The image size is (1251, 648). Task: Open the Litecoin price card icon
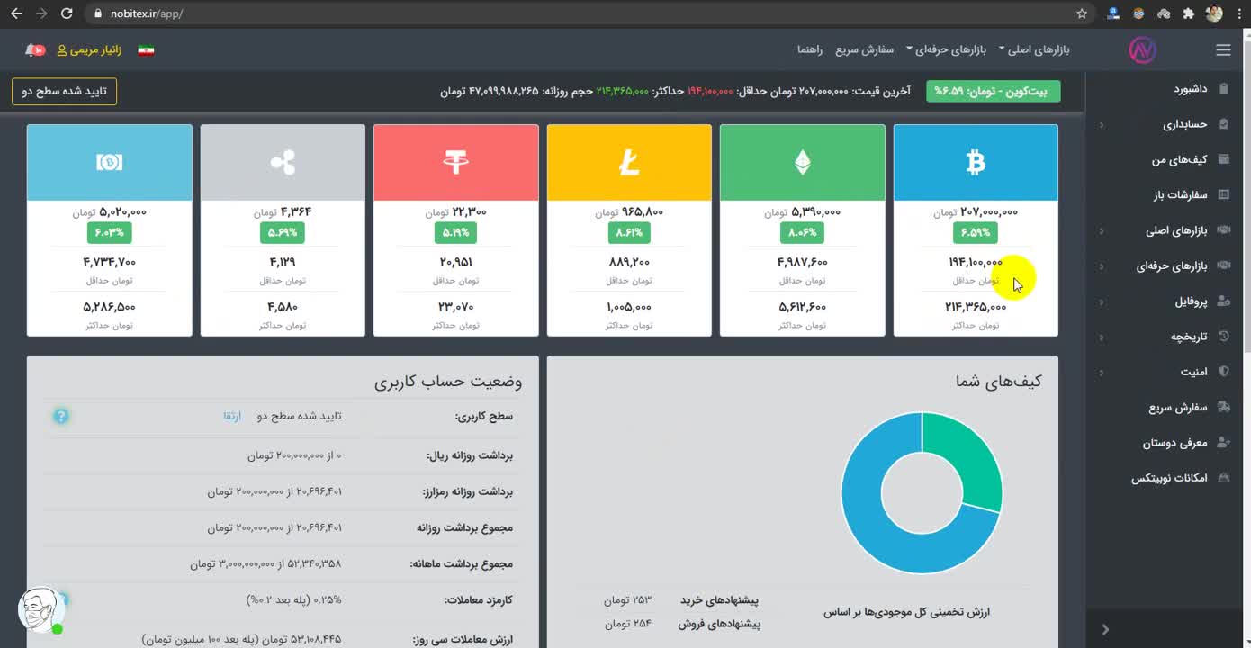[629, 163]
